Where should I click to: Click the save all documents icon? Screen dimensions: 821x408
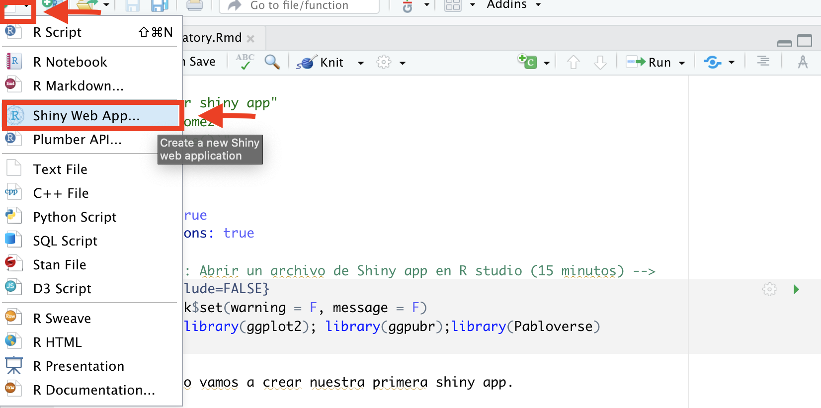click(x=160, y=5)
